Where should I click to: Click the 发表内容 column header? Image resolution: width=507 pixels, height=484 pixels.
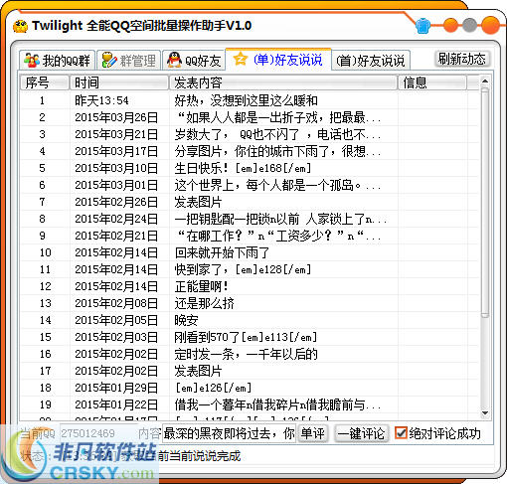(x=283, y=82)
